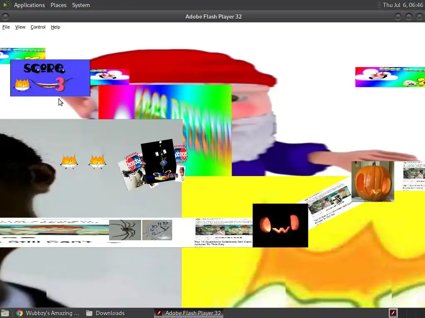This screenshot has width=425, height=318.
Task: Click the Flash icon on taskbar button
Action: click(x=160, y=313)
